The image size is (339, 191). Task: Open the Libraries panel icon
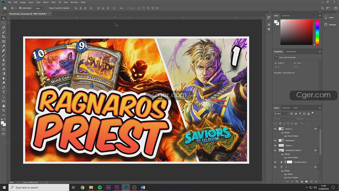(x=326, y=25)
